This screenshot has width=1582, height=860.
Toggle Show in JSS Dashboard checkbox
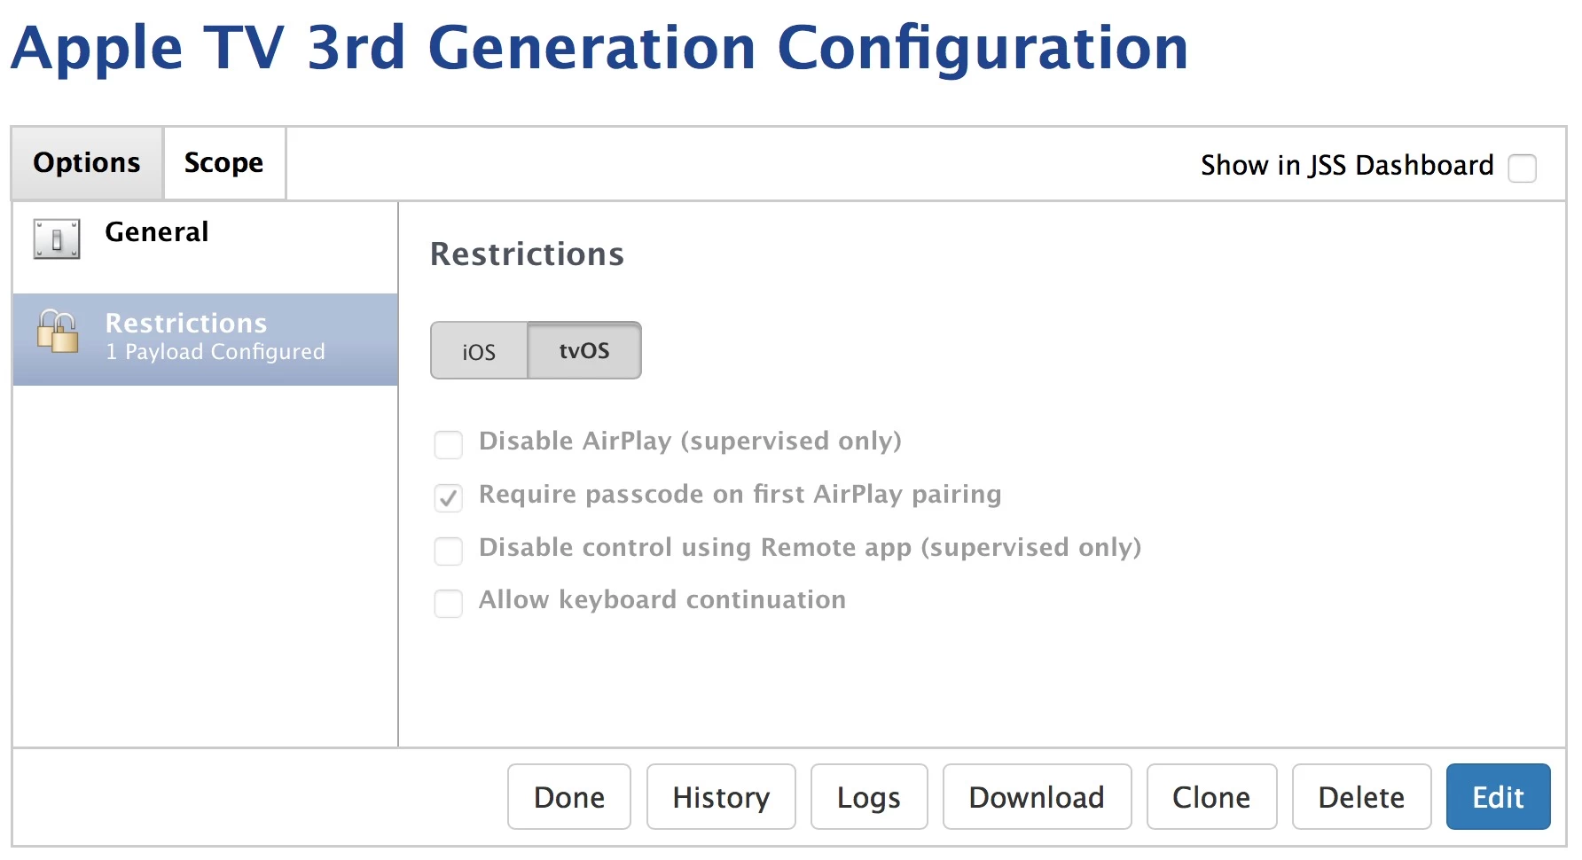1523,168
